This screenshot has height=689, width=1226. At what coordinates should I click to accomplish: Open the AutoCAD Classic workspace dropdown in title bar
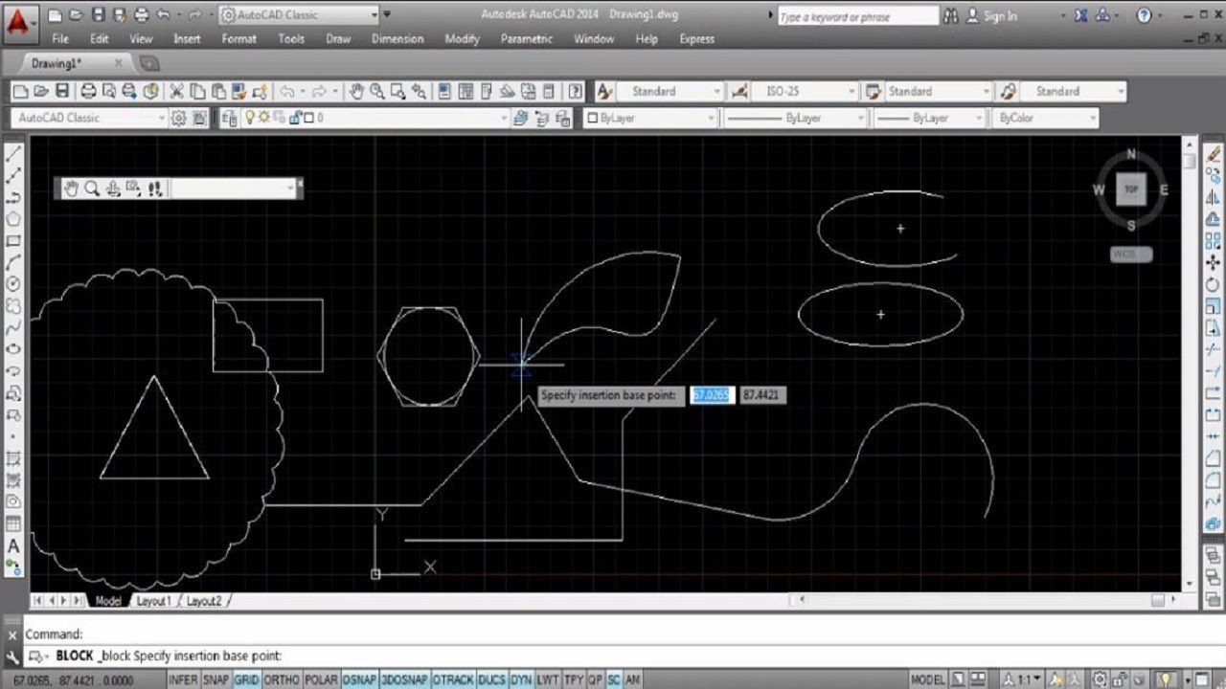click(x=299, y=15)
